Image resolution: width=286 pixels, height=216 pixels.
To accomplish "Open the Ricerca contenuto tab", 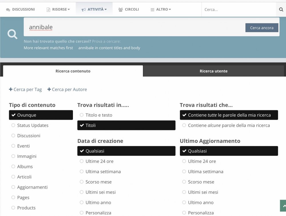I will pos(73,71).
